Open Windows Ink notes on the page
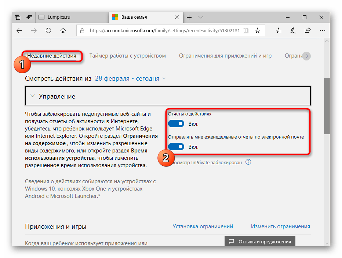 tap(293, 31)
